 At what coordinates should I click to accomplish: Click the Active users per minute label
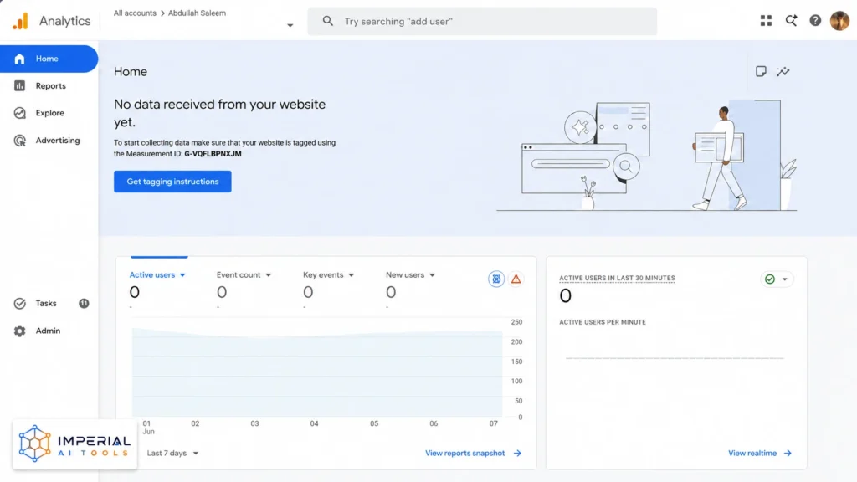point(603,322)
